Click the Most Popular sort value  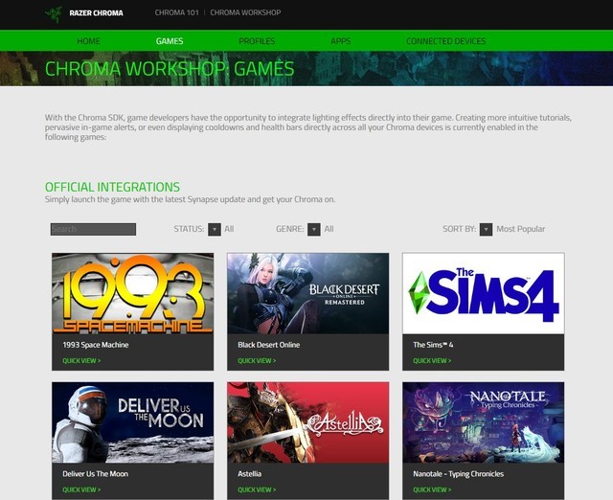[521, 229]
